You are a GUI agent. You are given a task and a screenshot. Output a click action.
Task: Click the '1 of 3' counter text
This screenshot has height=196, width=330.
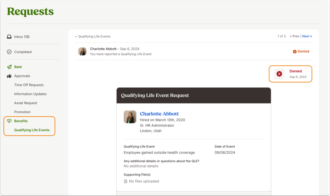click(281, 36)
